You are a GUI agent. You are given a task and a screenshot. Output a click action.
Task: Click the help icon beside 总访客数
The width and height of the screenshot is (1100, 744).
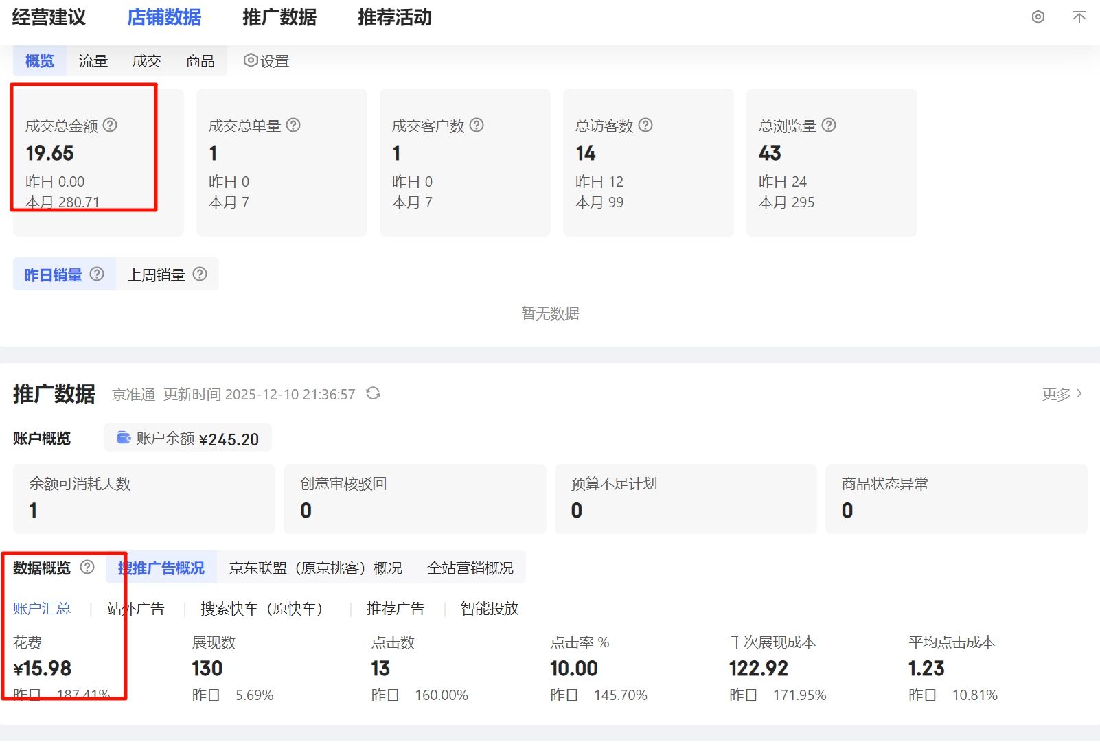[x=645, y=125]
